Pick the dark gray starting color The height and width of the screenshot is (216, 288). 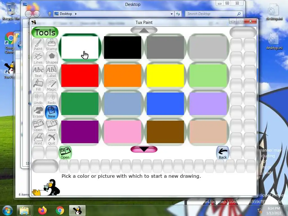[x=165, y=48]
